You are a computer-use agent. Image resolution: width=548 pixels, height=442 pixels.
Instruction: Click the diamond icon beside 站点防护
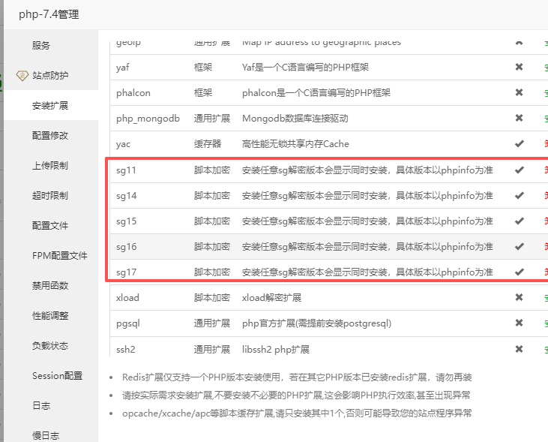(x=22, y=76)
